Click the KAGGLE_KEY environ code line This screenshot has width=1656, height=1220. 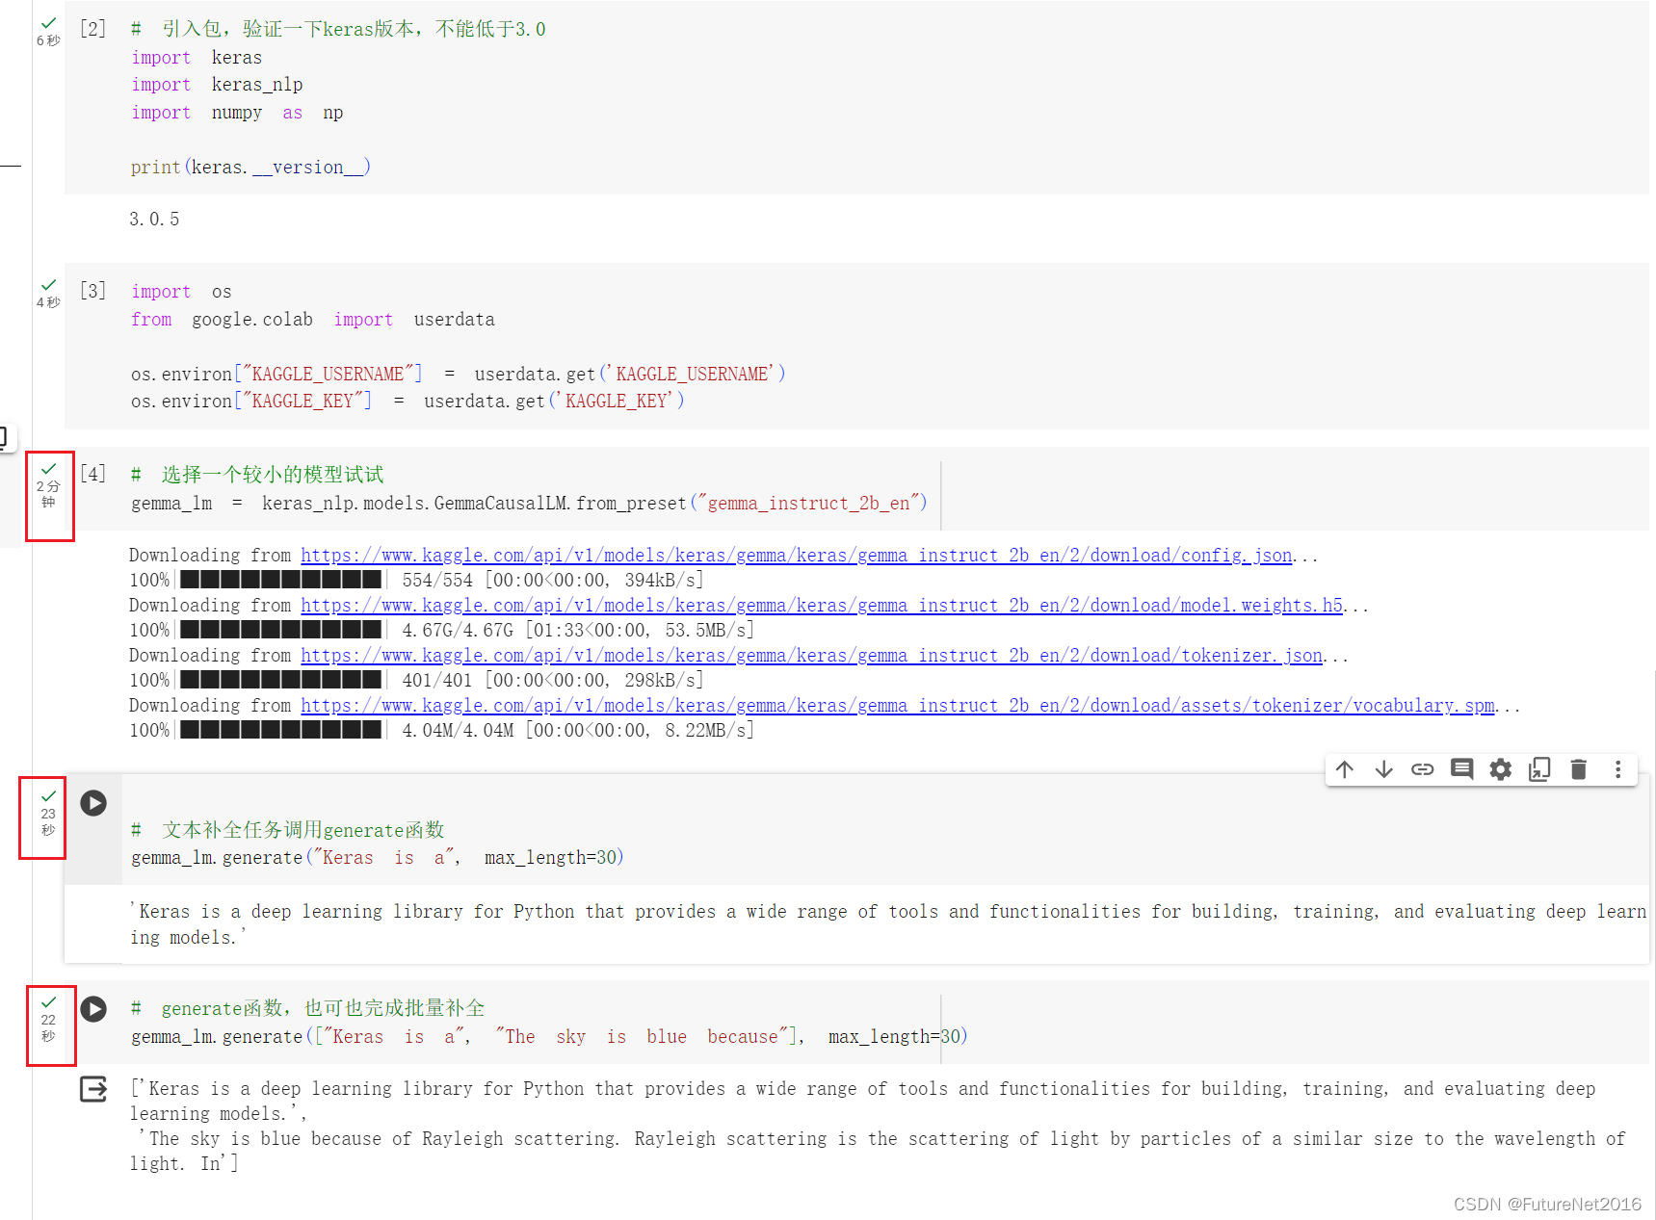click(407, 401)
